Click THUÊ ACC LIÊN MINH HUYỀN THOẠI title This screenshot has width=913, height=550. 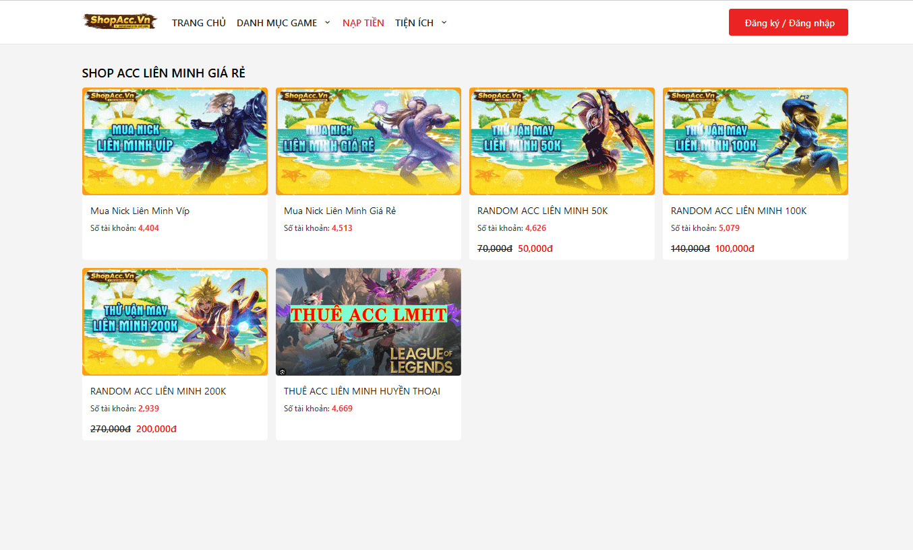coord(362,391)
